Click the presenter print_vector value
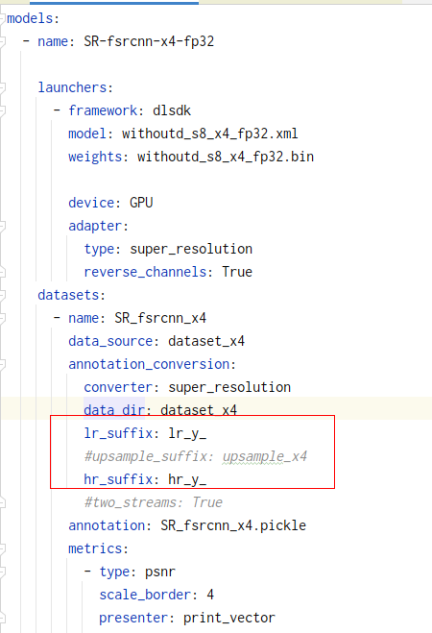This screenshot has height=633, width=432. click(229, 618)
